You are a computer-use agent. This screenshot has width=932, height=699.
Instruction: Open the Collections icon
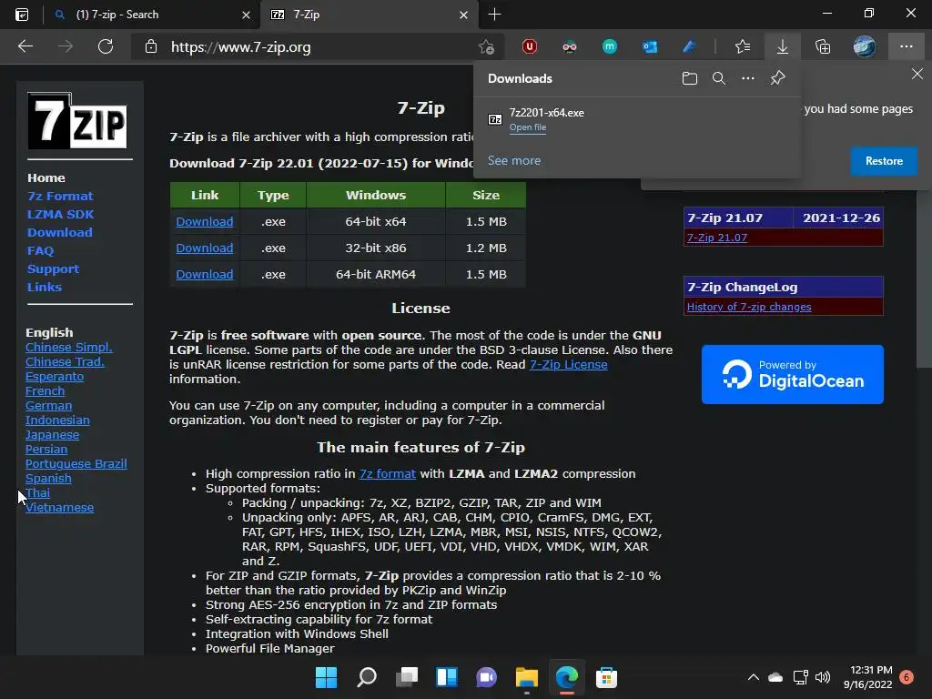823,46
